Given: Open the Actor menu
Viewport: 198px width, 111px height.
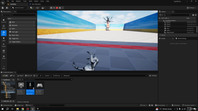Looking at the screenshot, I should pyautogui.click(x=42, y=1).
